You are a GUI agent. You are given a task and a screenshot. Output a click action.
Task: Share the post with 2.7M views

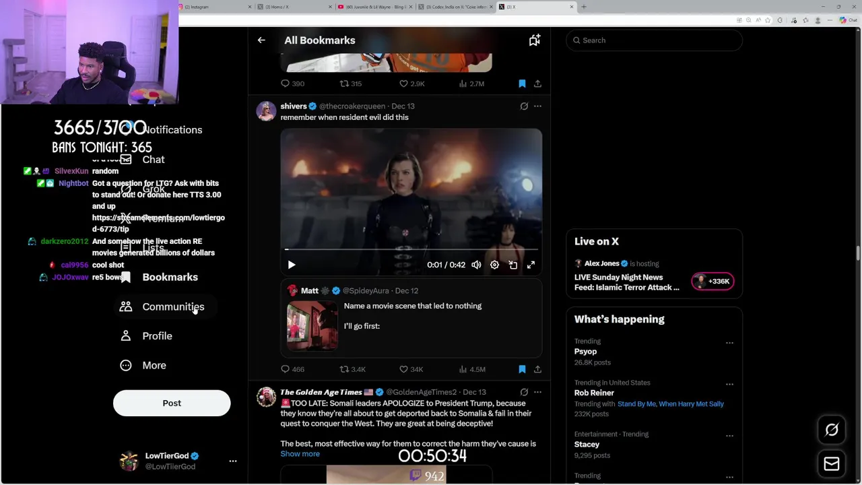click(537, 84)
